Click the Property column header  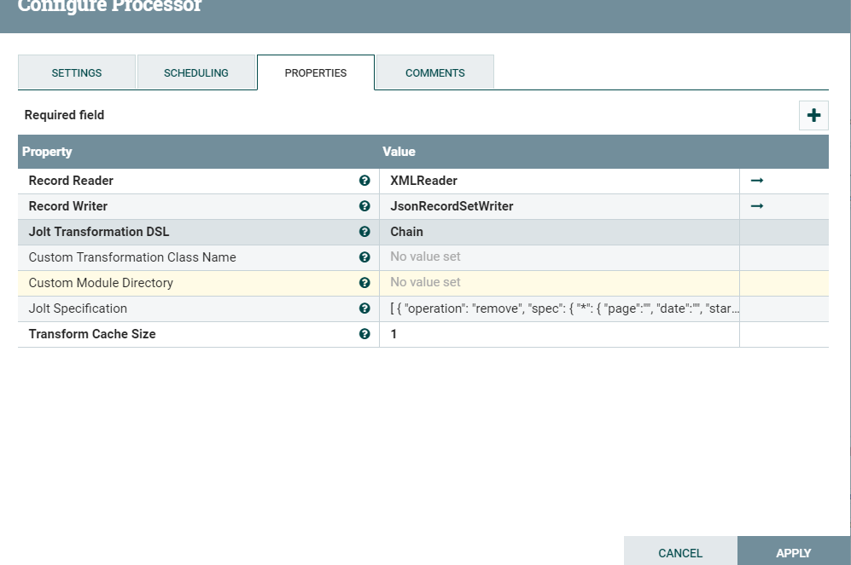click(x=47, y=152)
